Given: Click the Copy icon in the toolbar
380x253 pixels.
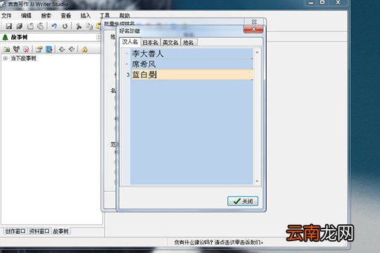Looking at the screenshot, I should coord(89,26).
